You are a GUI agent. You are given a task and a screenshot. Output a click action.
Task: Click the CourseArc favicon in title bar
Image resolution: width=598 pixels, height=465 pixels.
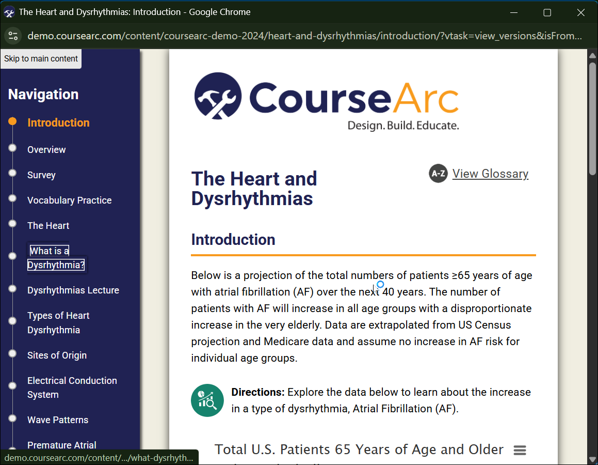click(x=9, y=12)
